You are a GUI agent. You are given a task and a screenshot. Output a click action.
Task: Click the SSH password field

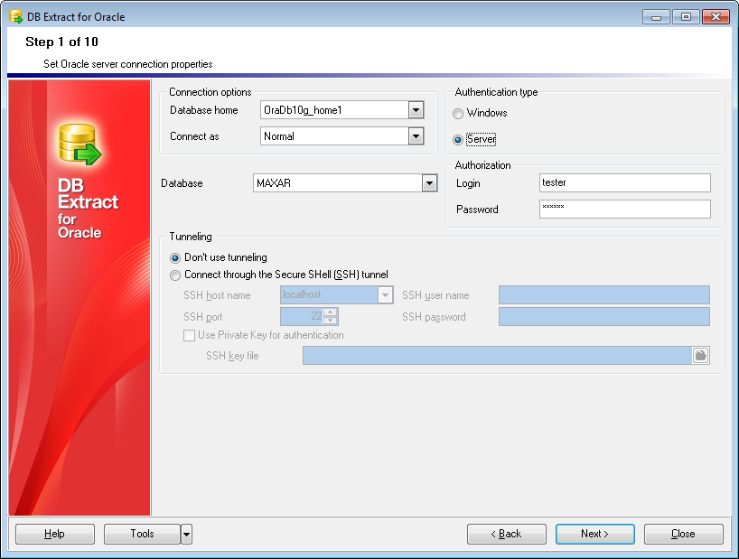coord(604,317)
